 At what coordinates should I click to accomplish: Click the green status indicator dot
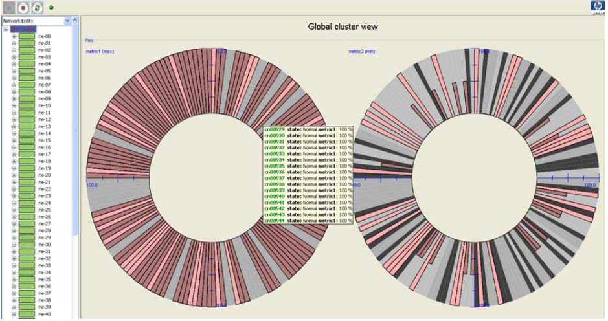point(51,8)
